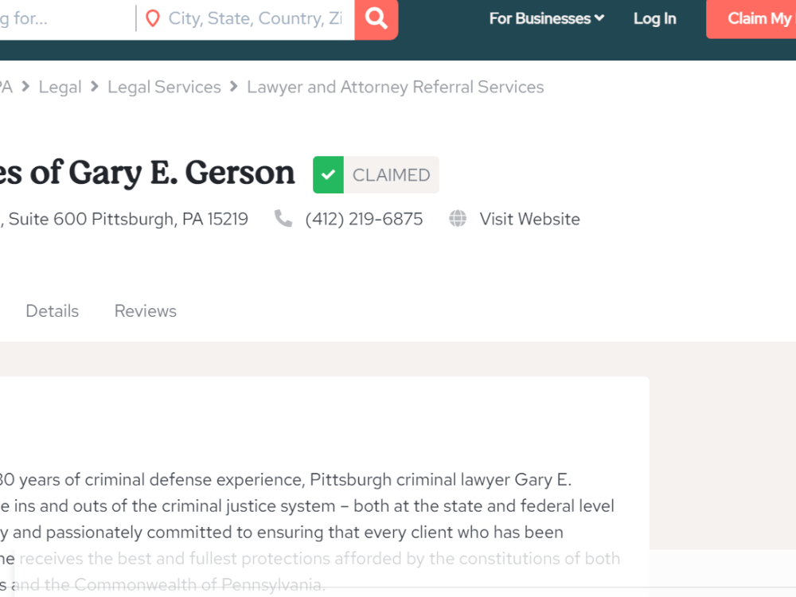Open the Details tab

pos(53,310)
